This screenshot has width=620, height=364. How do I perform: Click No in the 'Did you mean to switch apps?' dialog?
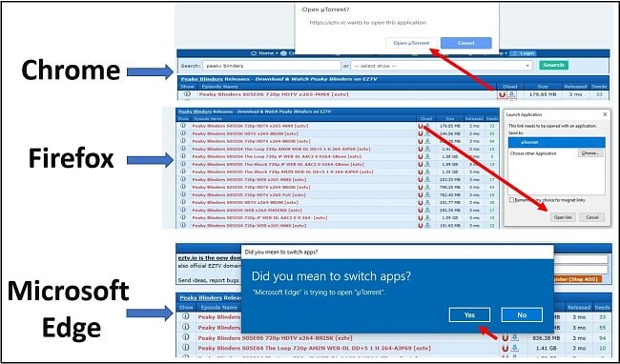click(x=522, y=315)
